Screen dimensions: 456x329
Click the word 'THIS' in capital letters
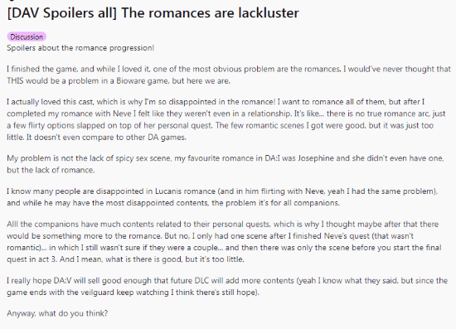(15, 80)
